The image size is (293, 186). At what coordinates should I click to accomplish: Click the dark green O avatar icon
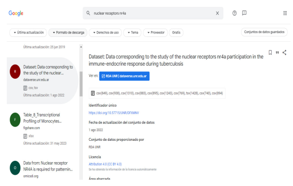(15, 168)
